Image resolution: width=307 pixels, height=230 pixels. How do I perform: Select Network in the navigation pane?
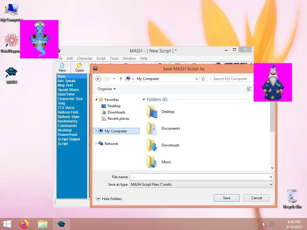(x=108, y=144)
